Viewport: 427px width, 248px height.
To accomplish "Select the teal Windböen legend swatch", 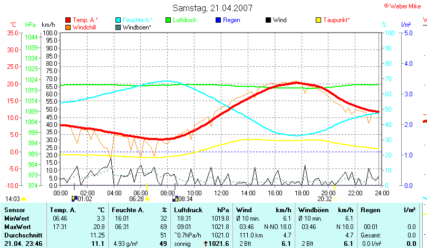I will [x=118, y=27].
